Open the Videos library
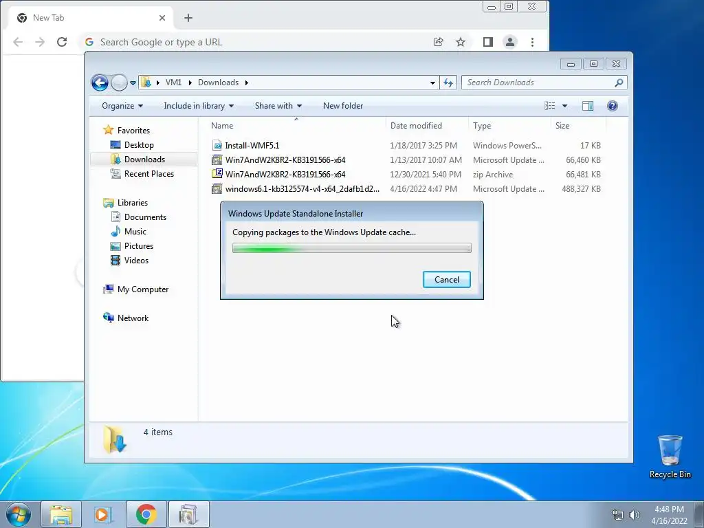704x528 pixels. coord(136,260)
